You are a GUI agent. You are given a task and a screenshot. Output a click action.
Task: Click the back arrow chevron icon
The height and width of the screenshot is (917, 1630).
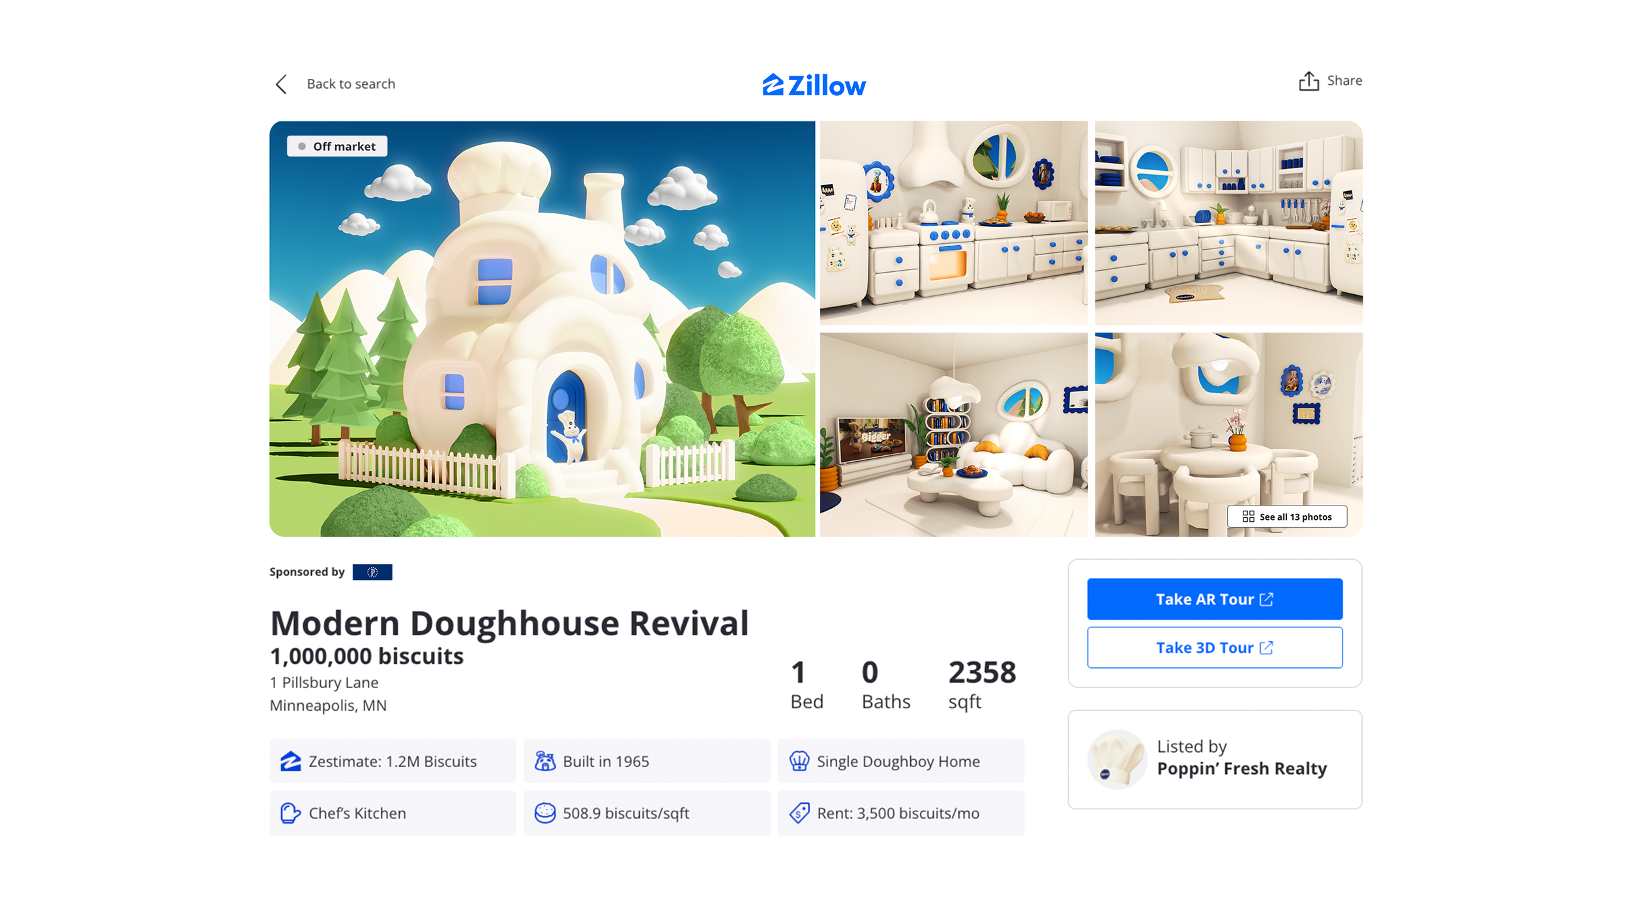[281, 84]
